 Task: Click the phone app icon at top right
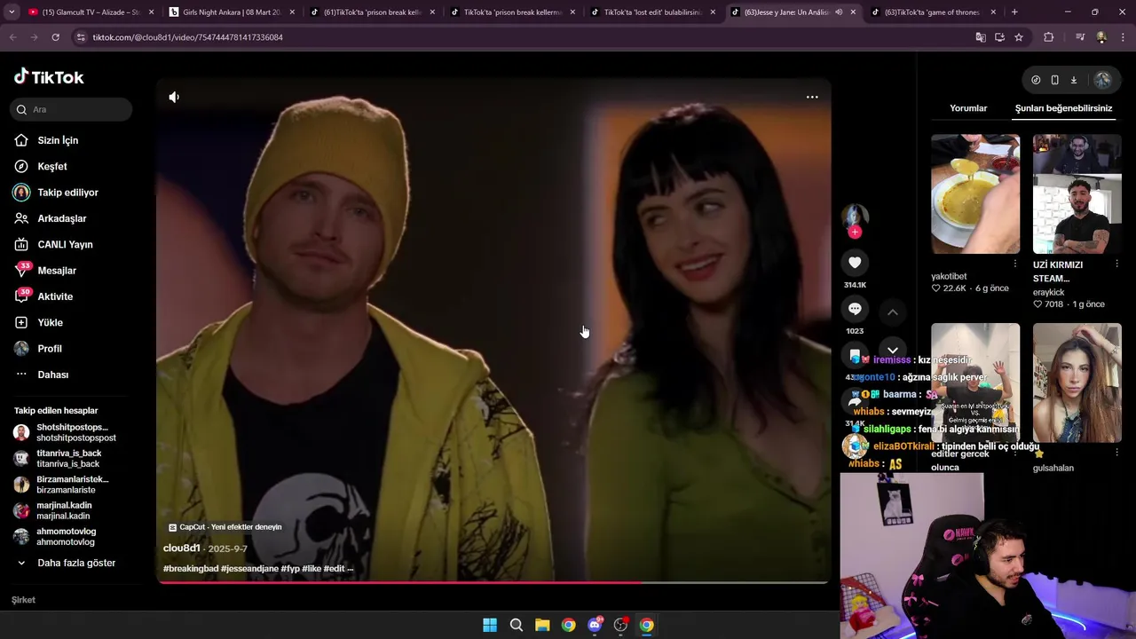[1054, 80]
